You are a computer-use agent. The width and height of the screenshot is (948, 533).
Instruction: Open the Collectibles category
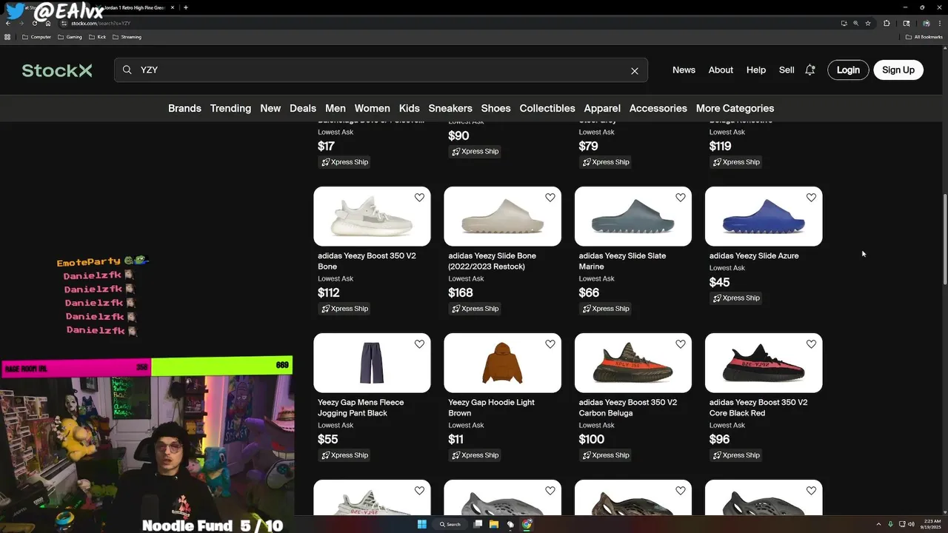coord(547,108)
